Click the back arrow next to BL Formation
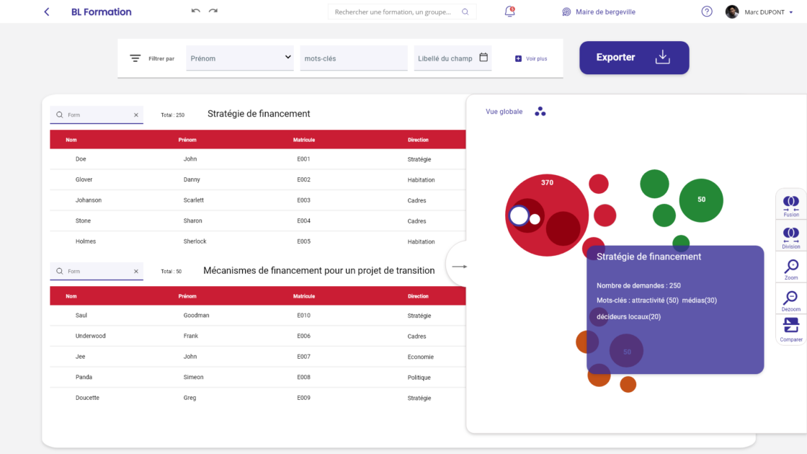Image resolution: width=807 pixels, height=454 pixels. (47, 12)
